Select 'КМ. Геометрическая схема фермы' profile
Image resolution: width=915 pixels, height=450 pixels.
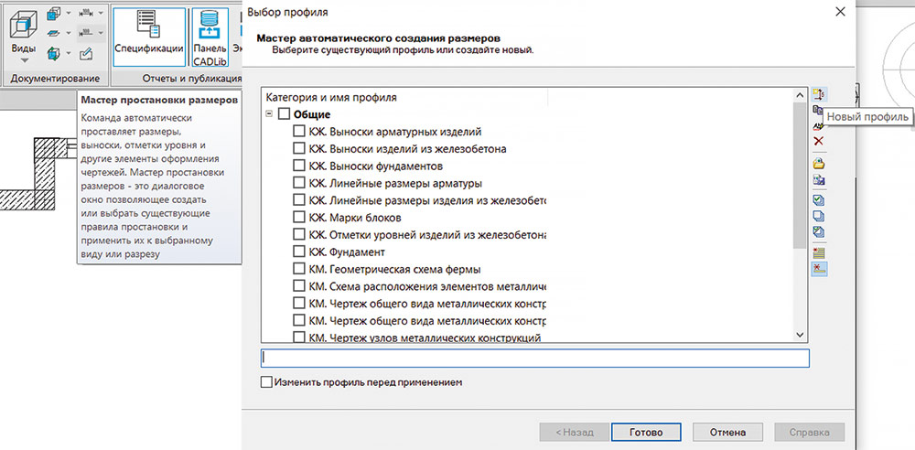coord(394,269)
